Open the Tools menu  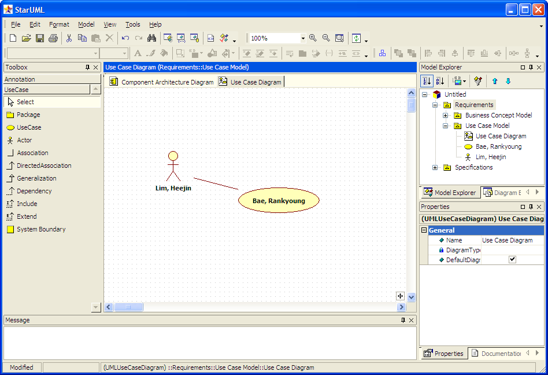[133, 24]
